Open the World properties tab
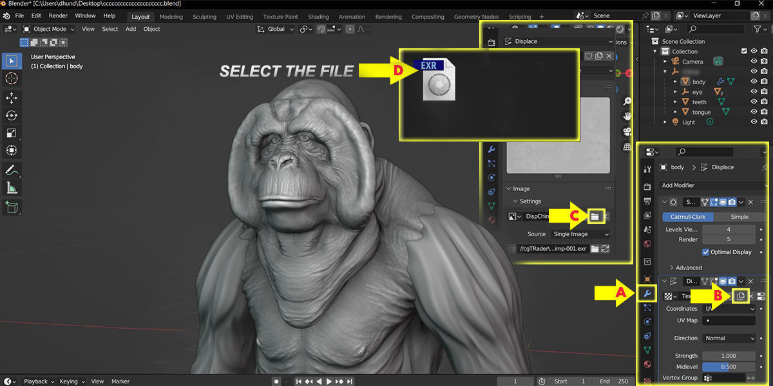Viewport: 773px width, 386px height. 648,244
